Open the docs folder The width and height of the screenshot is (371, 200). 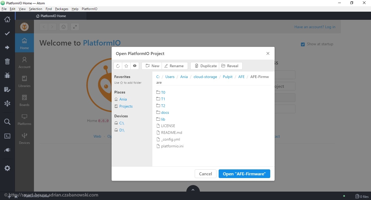tap(163, 112)
